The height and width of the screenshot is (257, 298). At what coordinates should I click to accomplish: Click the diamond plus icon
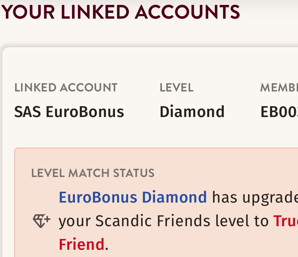pyautogui.click(x=41, y=221)
